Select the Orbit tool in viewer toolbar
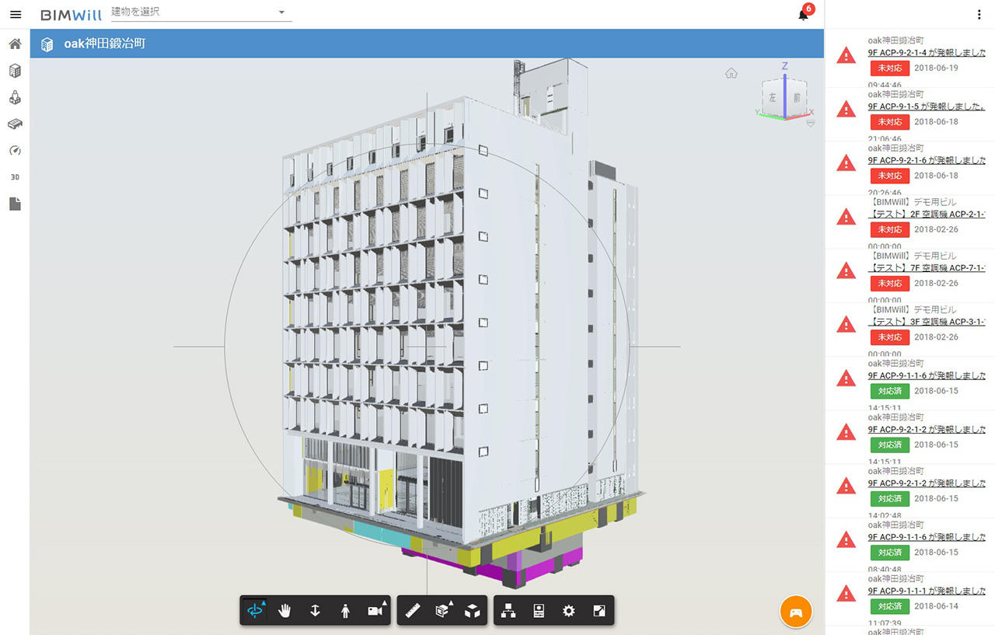The height and width of the screenshot is (635, 995). pos(256,611)
